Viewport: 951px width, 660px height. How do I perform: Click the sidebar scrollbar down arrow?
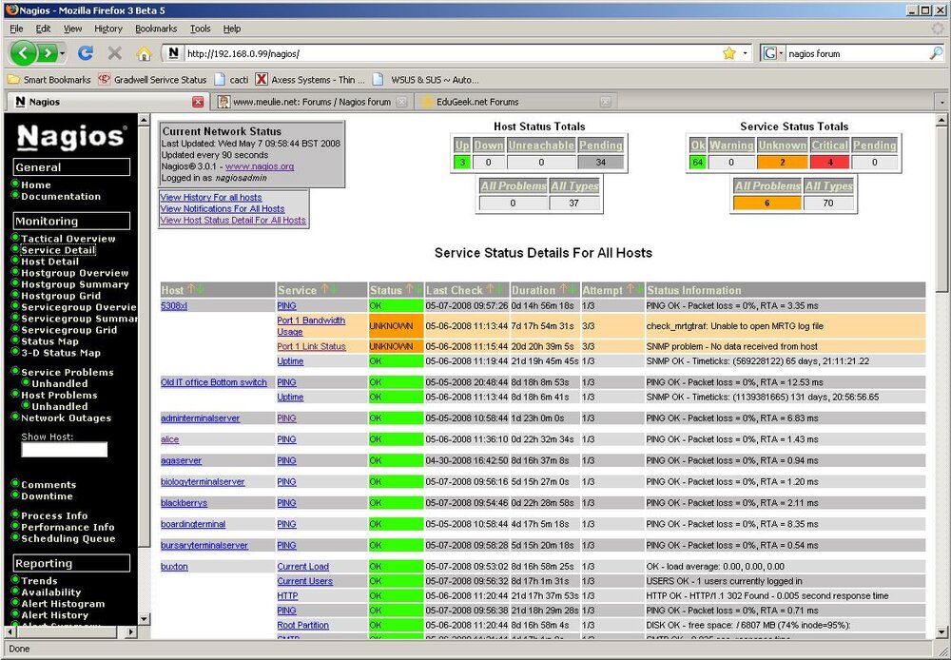click(144, 619)
